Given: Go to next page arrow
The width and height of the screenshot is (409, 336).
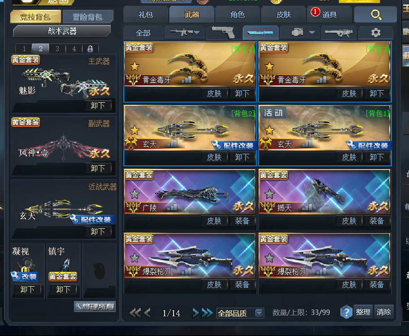Looking at the screenshot, I should 196,313.
